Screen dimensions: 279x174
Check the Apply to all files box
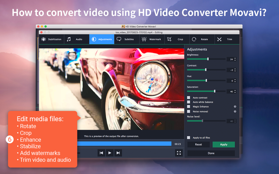[x=189, y=138]
